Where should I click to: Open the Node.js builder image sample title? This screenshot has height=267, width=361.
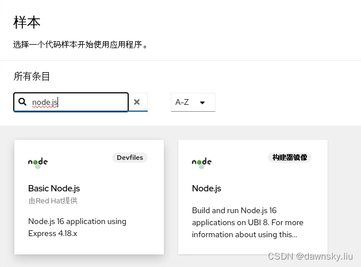pyautogui.click(x=206, y=189)
